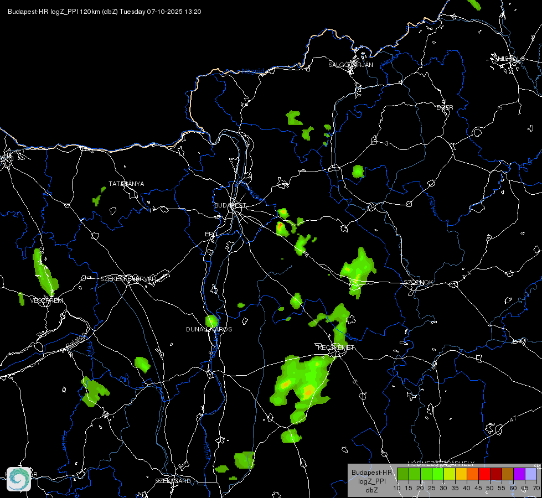The width and height of the screenshot is (542, 498).
Task: Click the KECSKEMET city label
Action: point(336,347)
